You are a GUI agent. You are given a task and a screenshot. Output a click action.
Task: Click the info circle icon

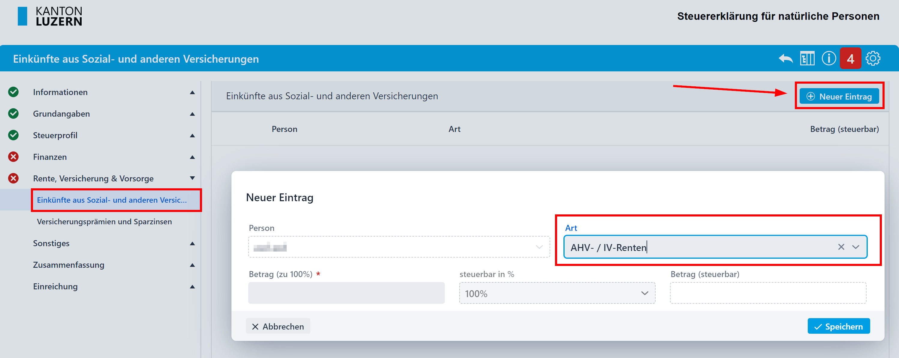828,58
